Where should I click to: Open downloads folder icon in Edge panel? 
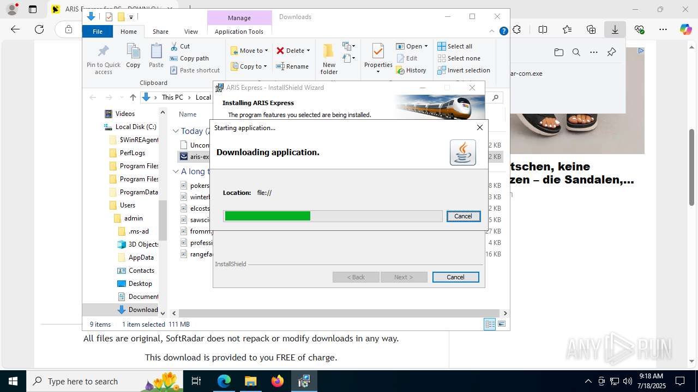pyautogui.click(x=559, y=52)
